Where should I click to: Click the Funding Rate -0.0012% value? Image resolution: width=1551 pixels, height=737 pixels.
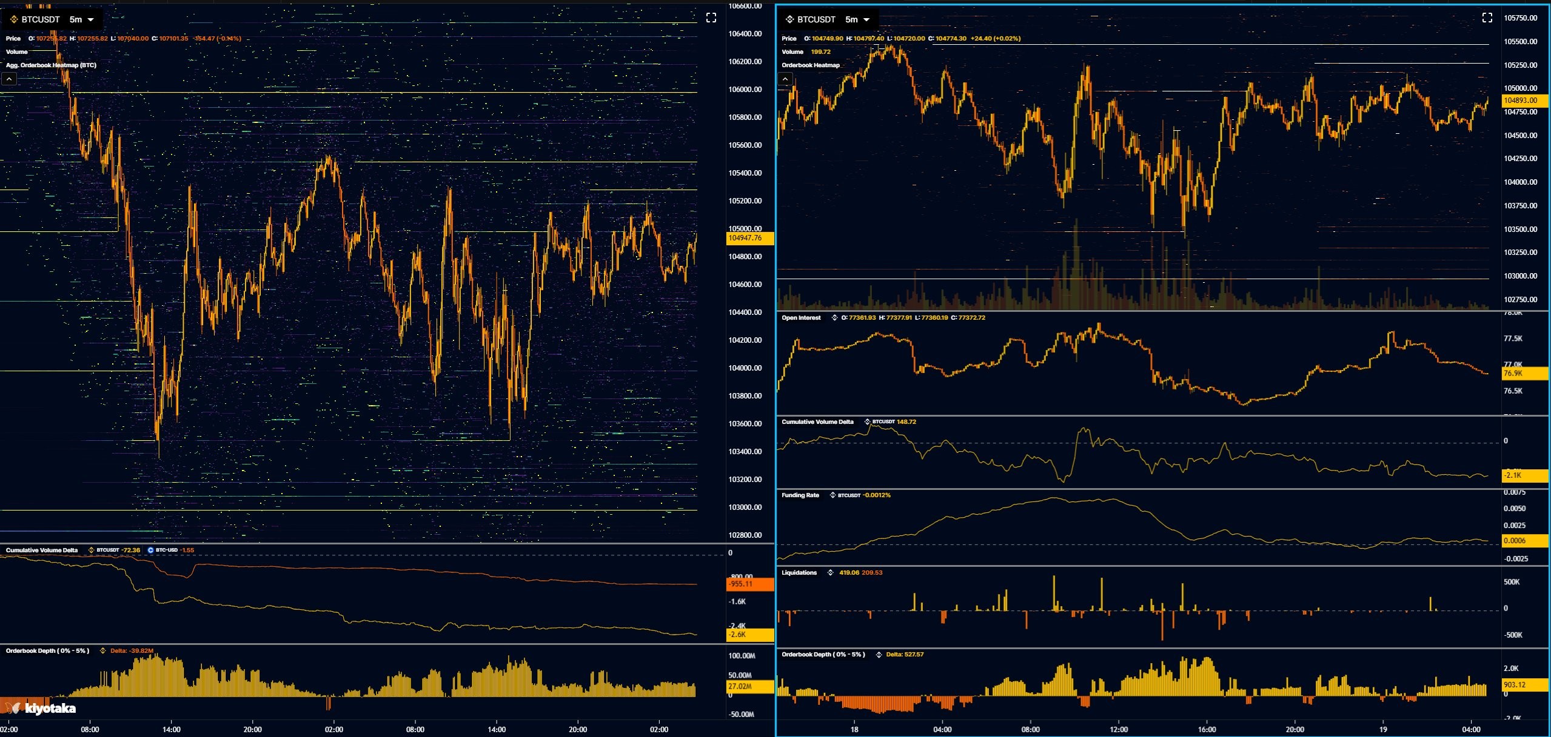pyautogui.click(x=877, y=495)
